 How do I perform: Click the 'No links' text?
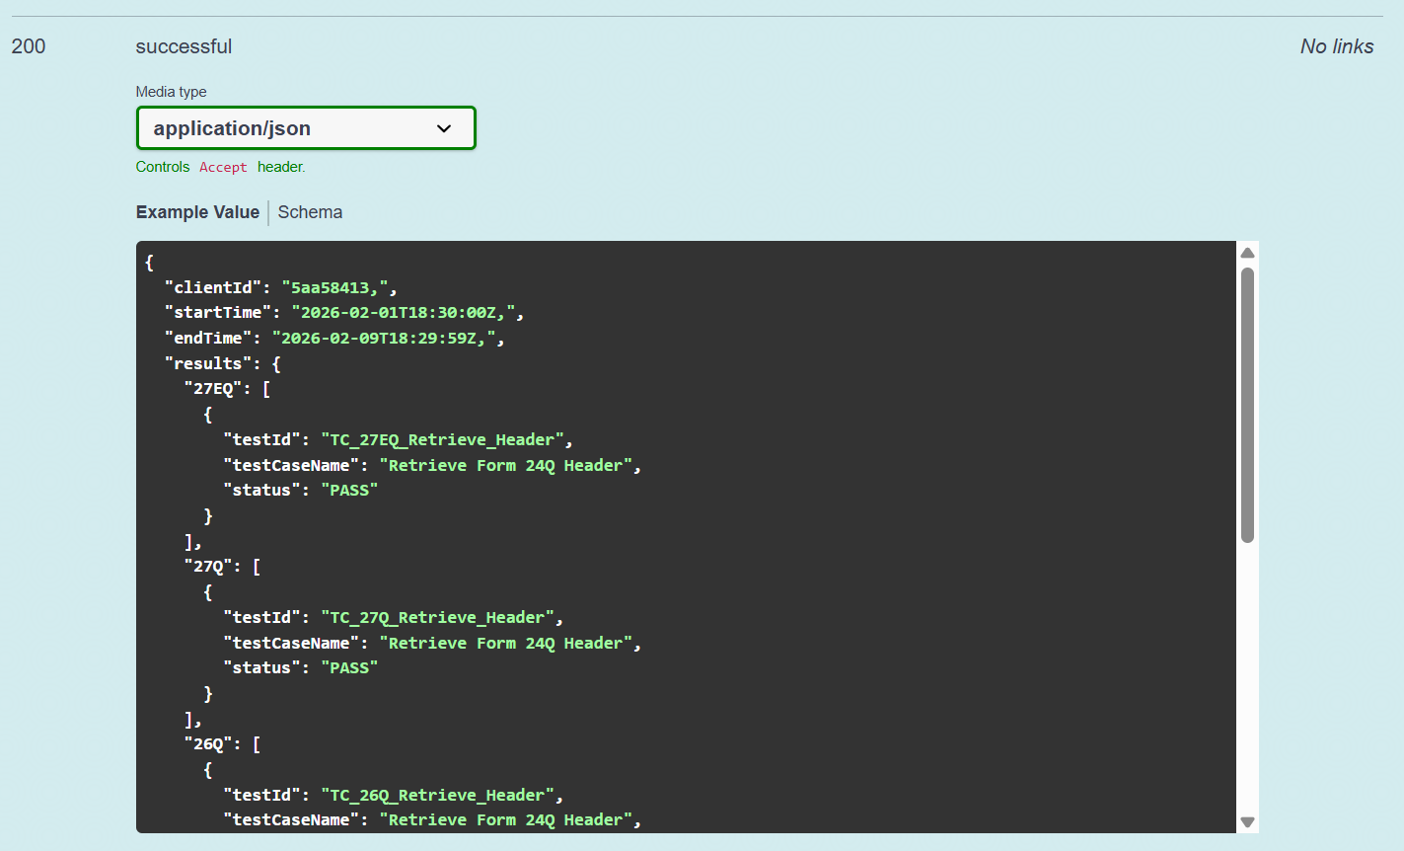(1336, 46)
